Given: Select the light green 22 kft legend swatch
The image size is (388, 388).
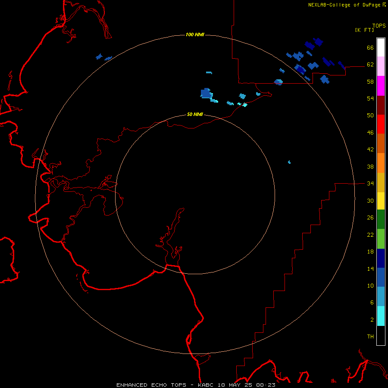Looking at the screenshot, I should click(381, 239).
